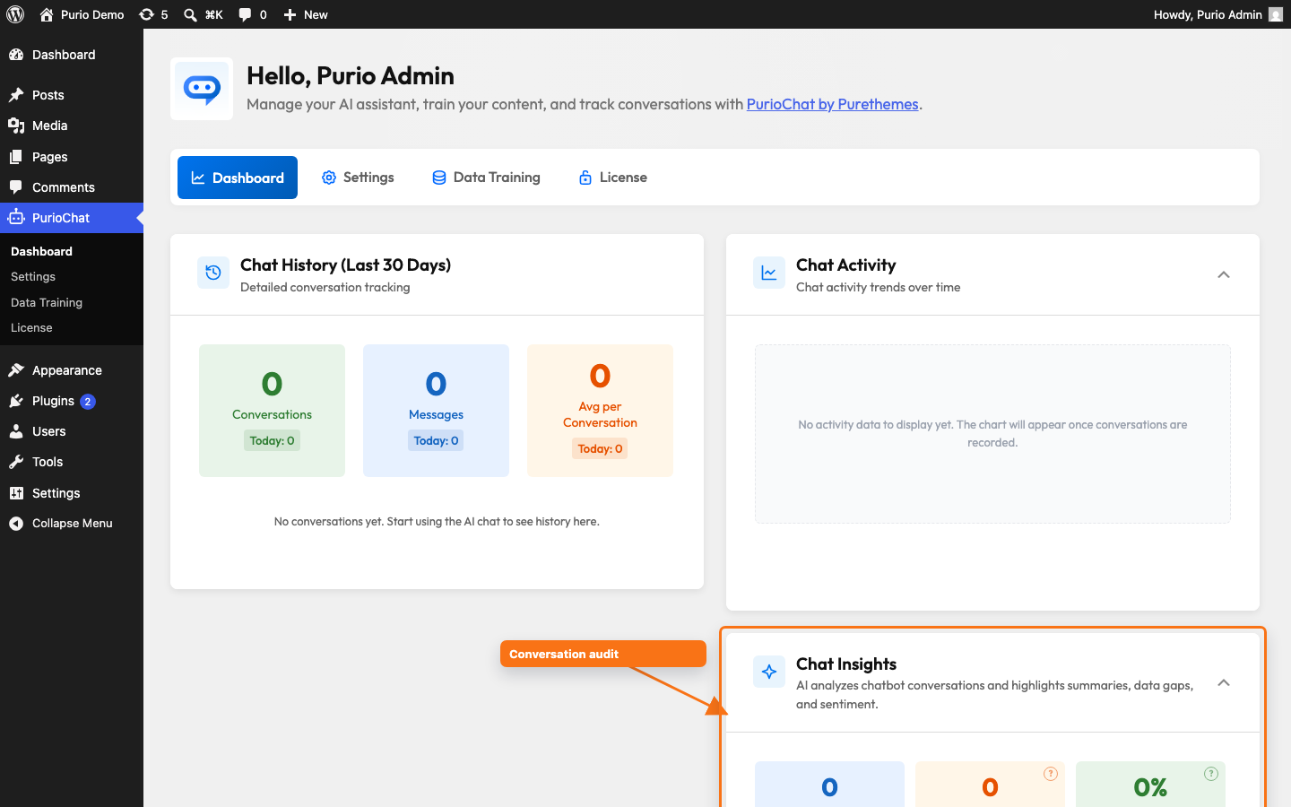Viewport: 1291px width, 807px height.
Task: Click the Media icon in sidebar
Action: 16,126
